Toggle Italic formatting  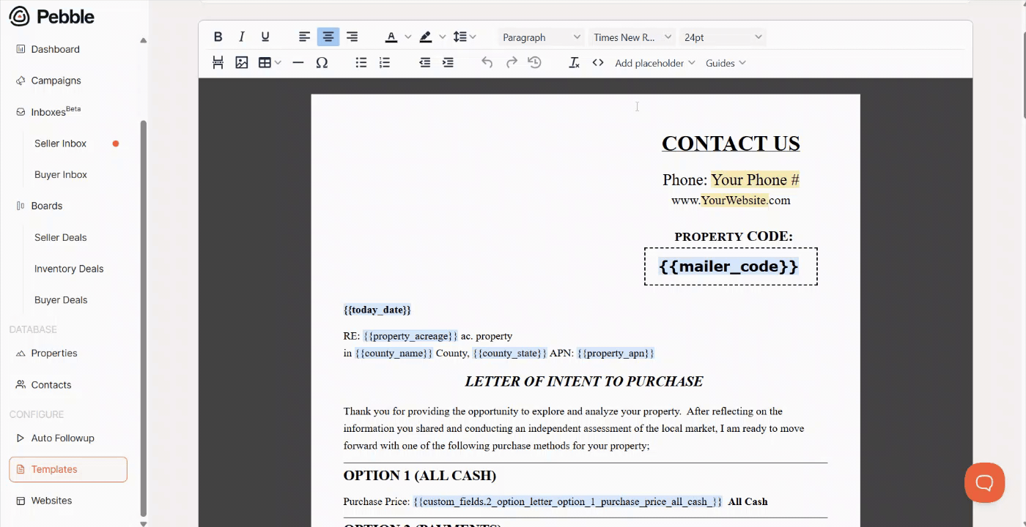(x=241, y=37)
